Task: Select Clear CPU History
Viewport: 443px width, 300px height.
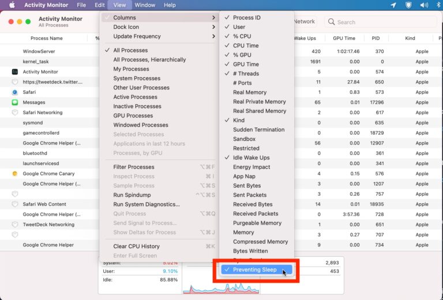Action: [x=136, y=246]
